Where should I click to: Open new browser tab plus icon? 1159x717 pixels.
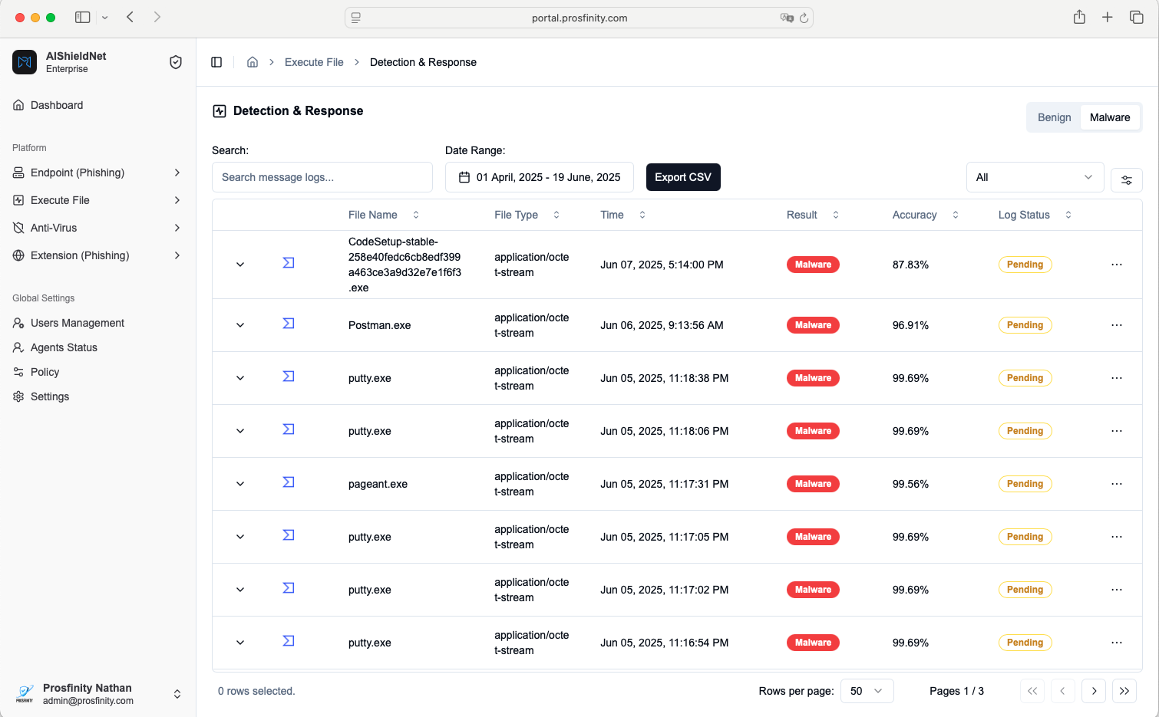1108,17
